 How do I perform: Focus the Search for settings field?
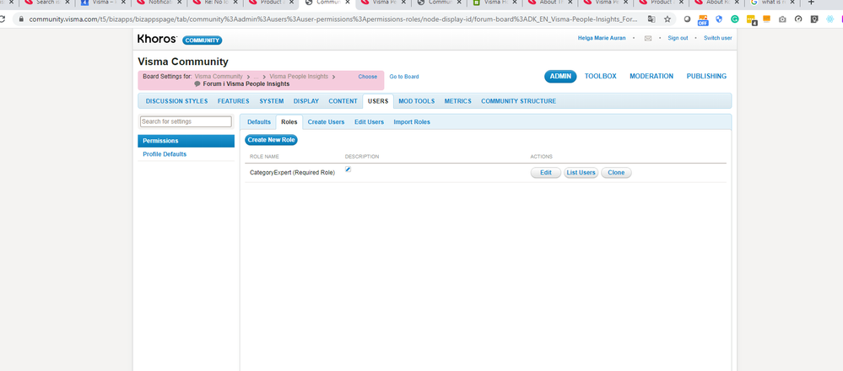[x=186, y=121]
